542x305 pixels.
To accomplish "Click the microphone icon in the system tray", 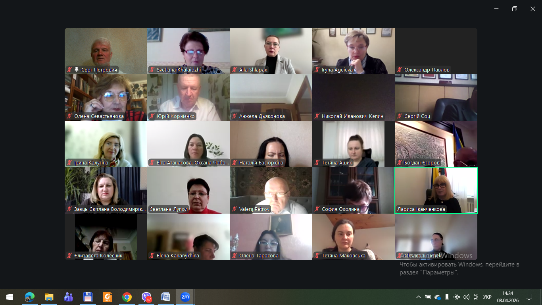I will click(x=447, y=297).
